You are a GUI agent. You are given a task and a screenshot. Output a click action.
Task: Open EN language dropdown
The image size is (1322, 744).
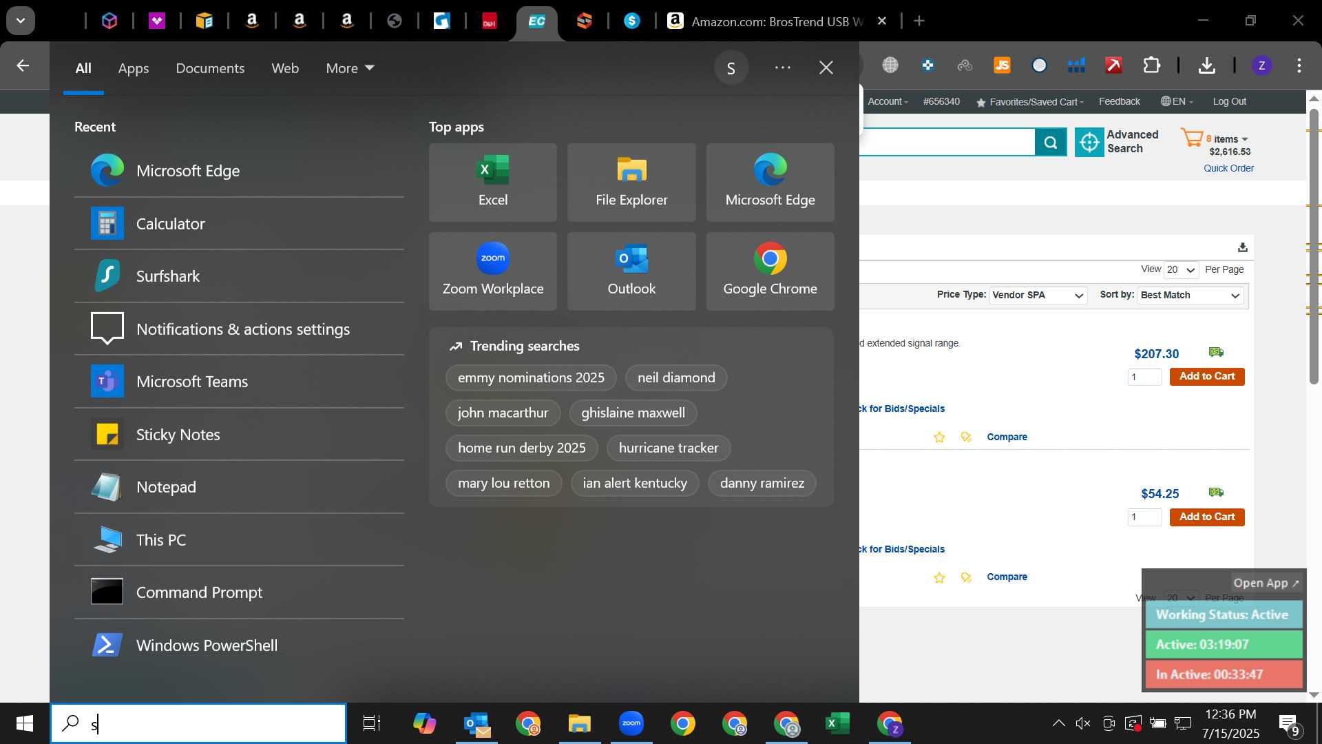pos(1177,101)
